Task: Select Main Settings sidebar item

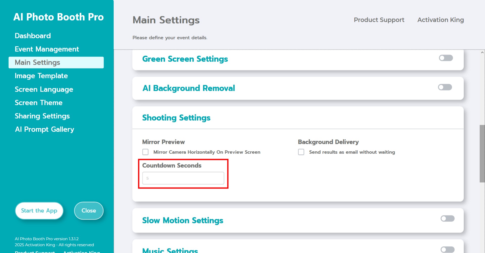Action: click(37, 62)
